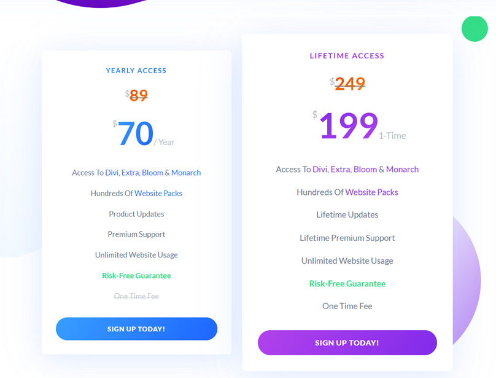Open the Extra link in Lifetime Access card
The height and width of the screenshot is (378, 496).
[x=340, y=169]
